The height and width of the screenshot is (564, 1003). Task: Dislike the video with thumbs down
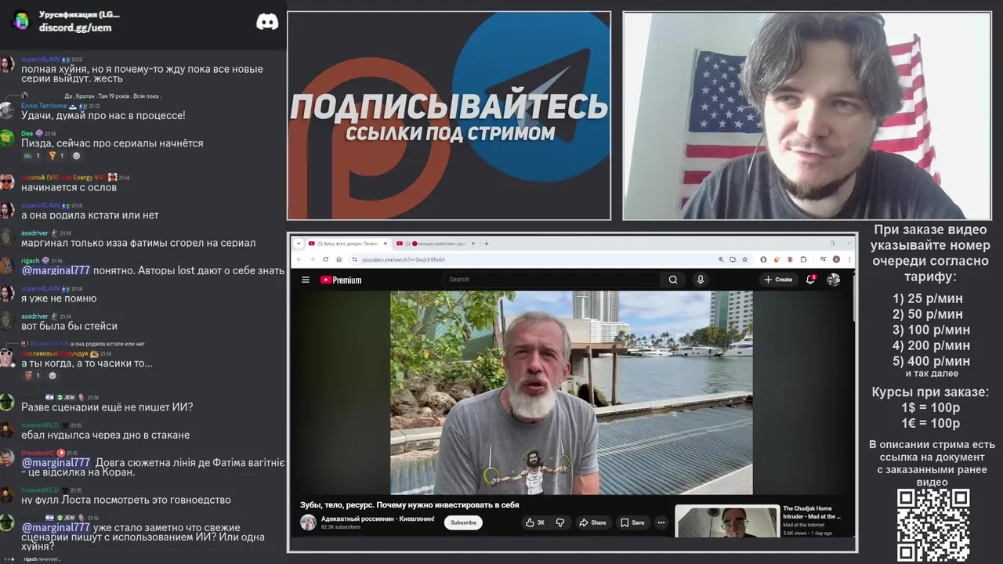560,522
